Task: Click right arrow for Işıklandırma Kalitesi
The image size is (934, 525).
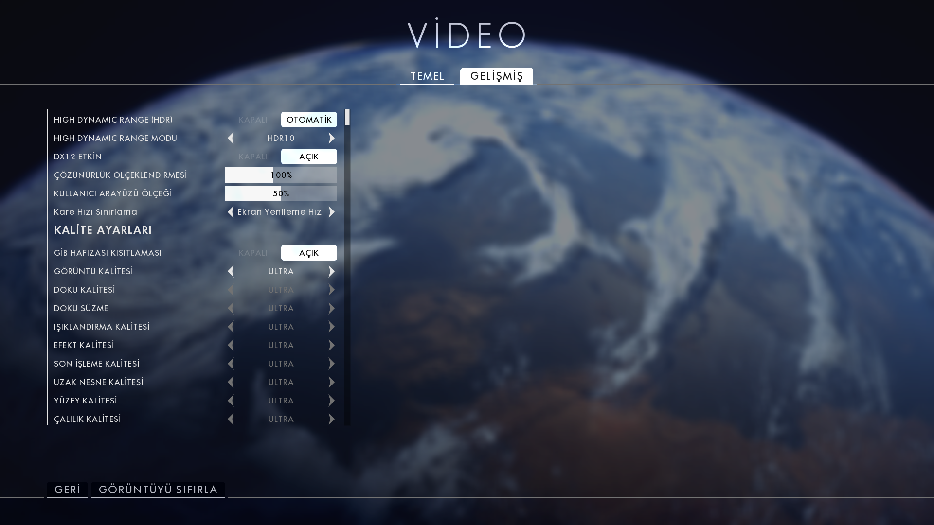Action: tap(332, 327)
